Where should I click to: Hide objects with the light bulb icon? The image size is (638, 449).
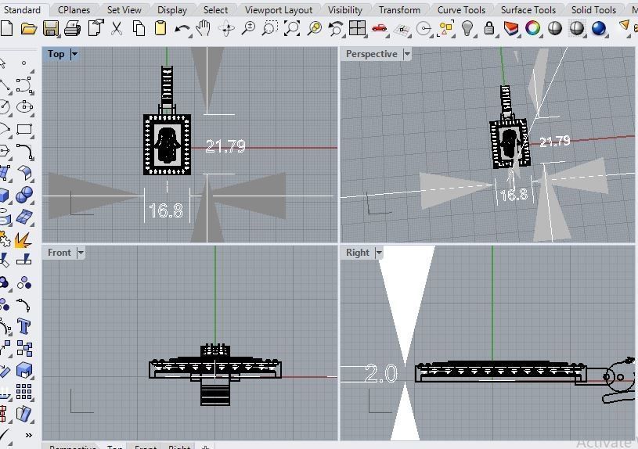pyautogui.click(x=468, y=28)
